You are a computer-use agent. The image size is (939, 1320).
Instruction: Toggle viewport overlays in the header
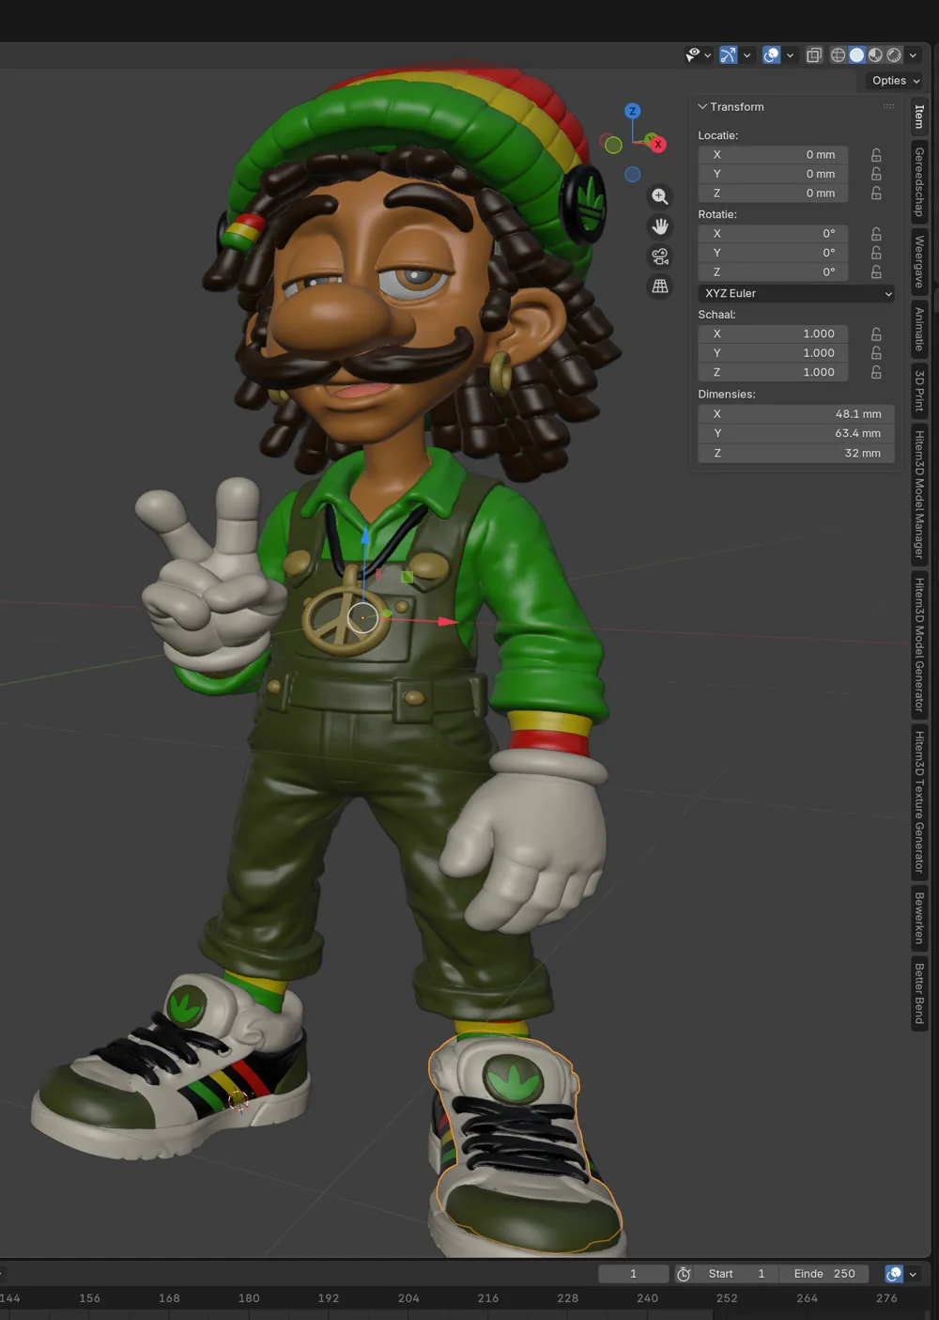[771, 55]
